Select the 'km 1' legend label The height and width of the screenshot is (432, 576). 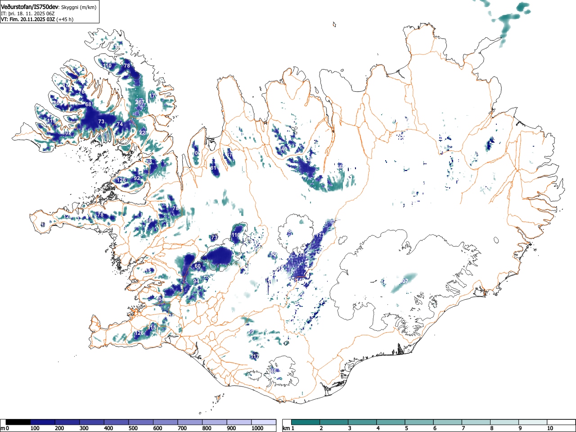click(288, 428)
